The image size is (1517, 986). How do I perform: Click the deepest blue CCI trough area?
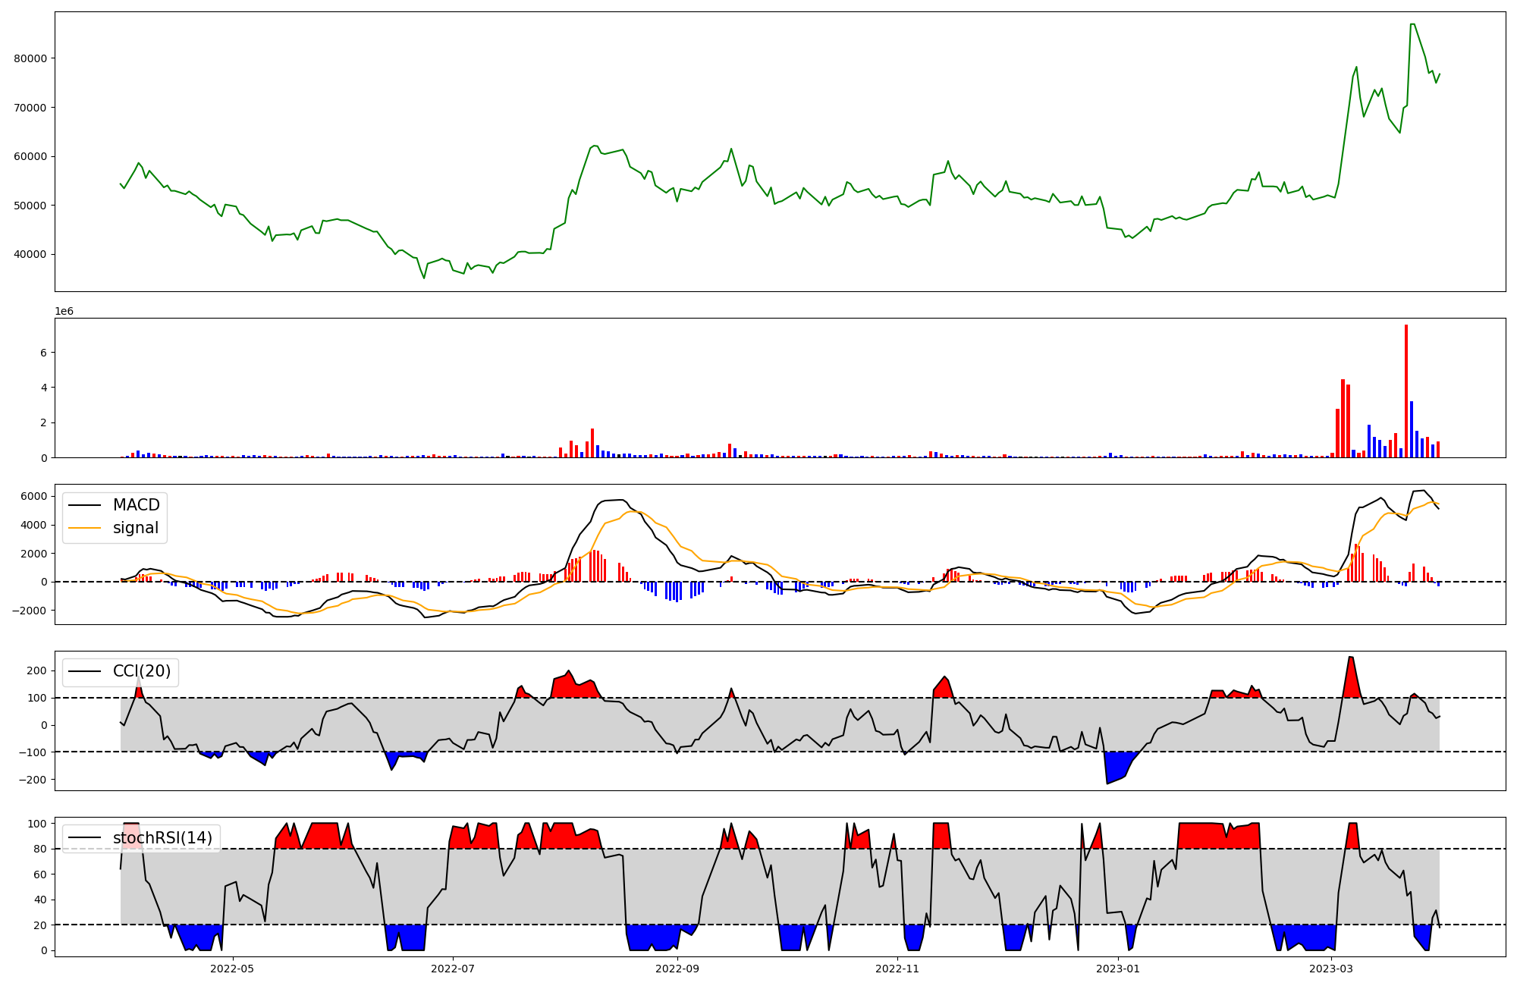click(x=1115, y=768)
